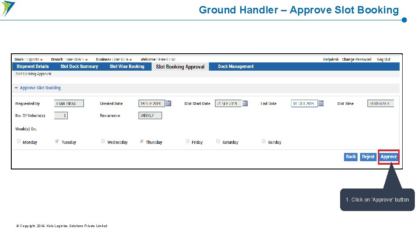The width and height of the screenshot is (417, 234).
Task: Switch to Shipment Details tab
Action: click(x=33, y=66)
